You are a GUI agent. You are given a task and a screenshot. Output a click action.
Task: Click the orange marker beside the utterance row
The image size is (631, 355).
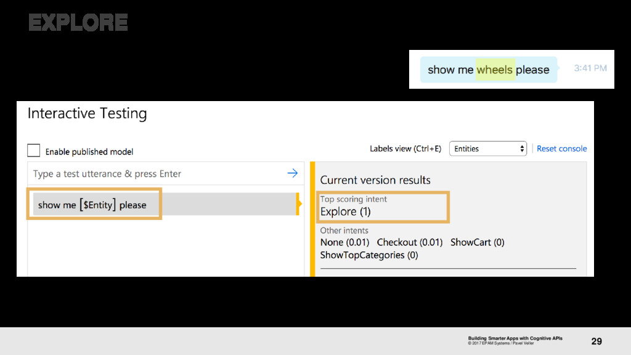[x=299, y=203]
